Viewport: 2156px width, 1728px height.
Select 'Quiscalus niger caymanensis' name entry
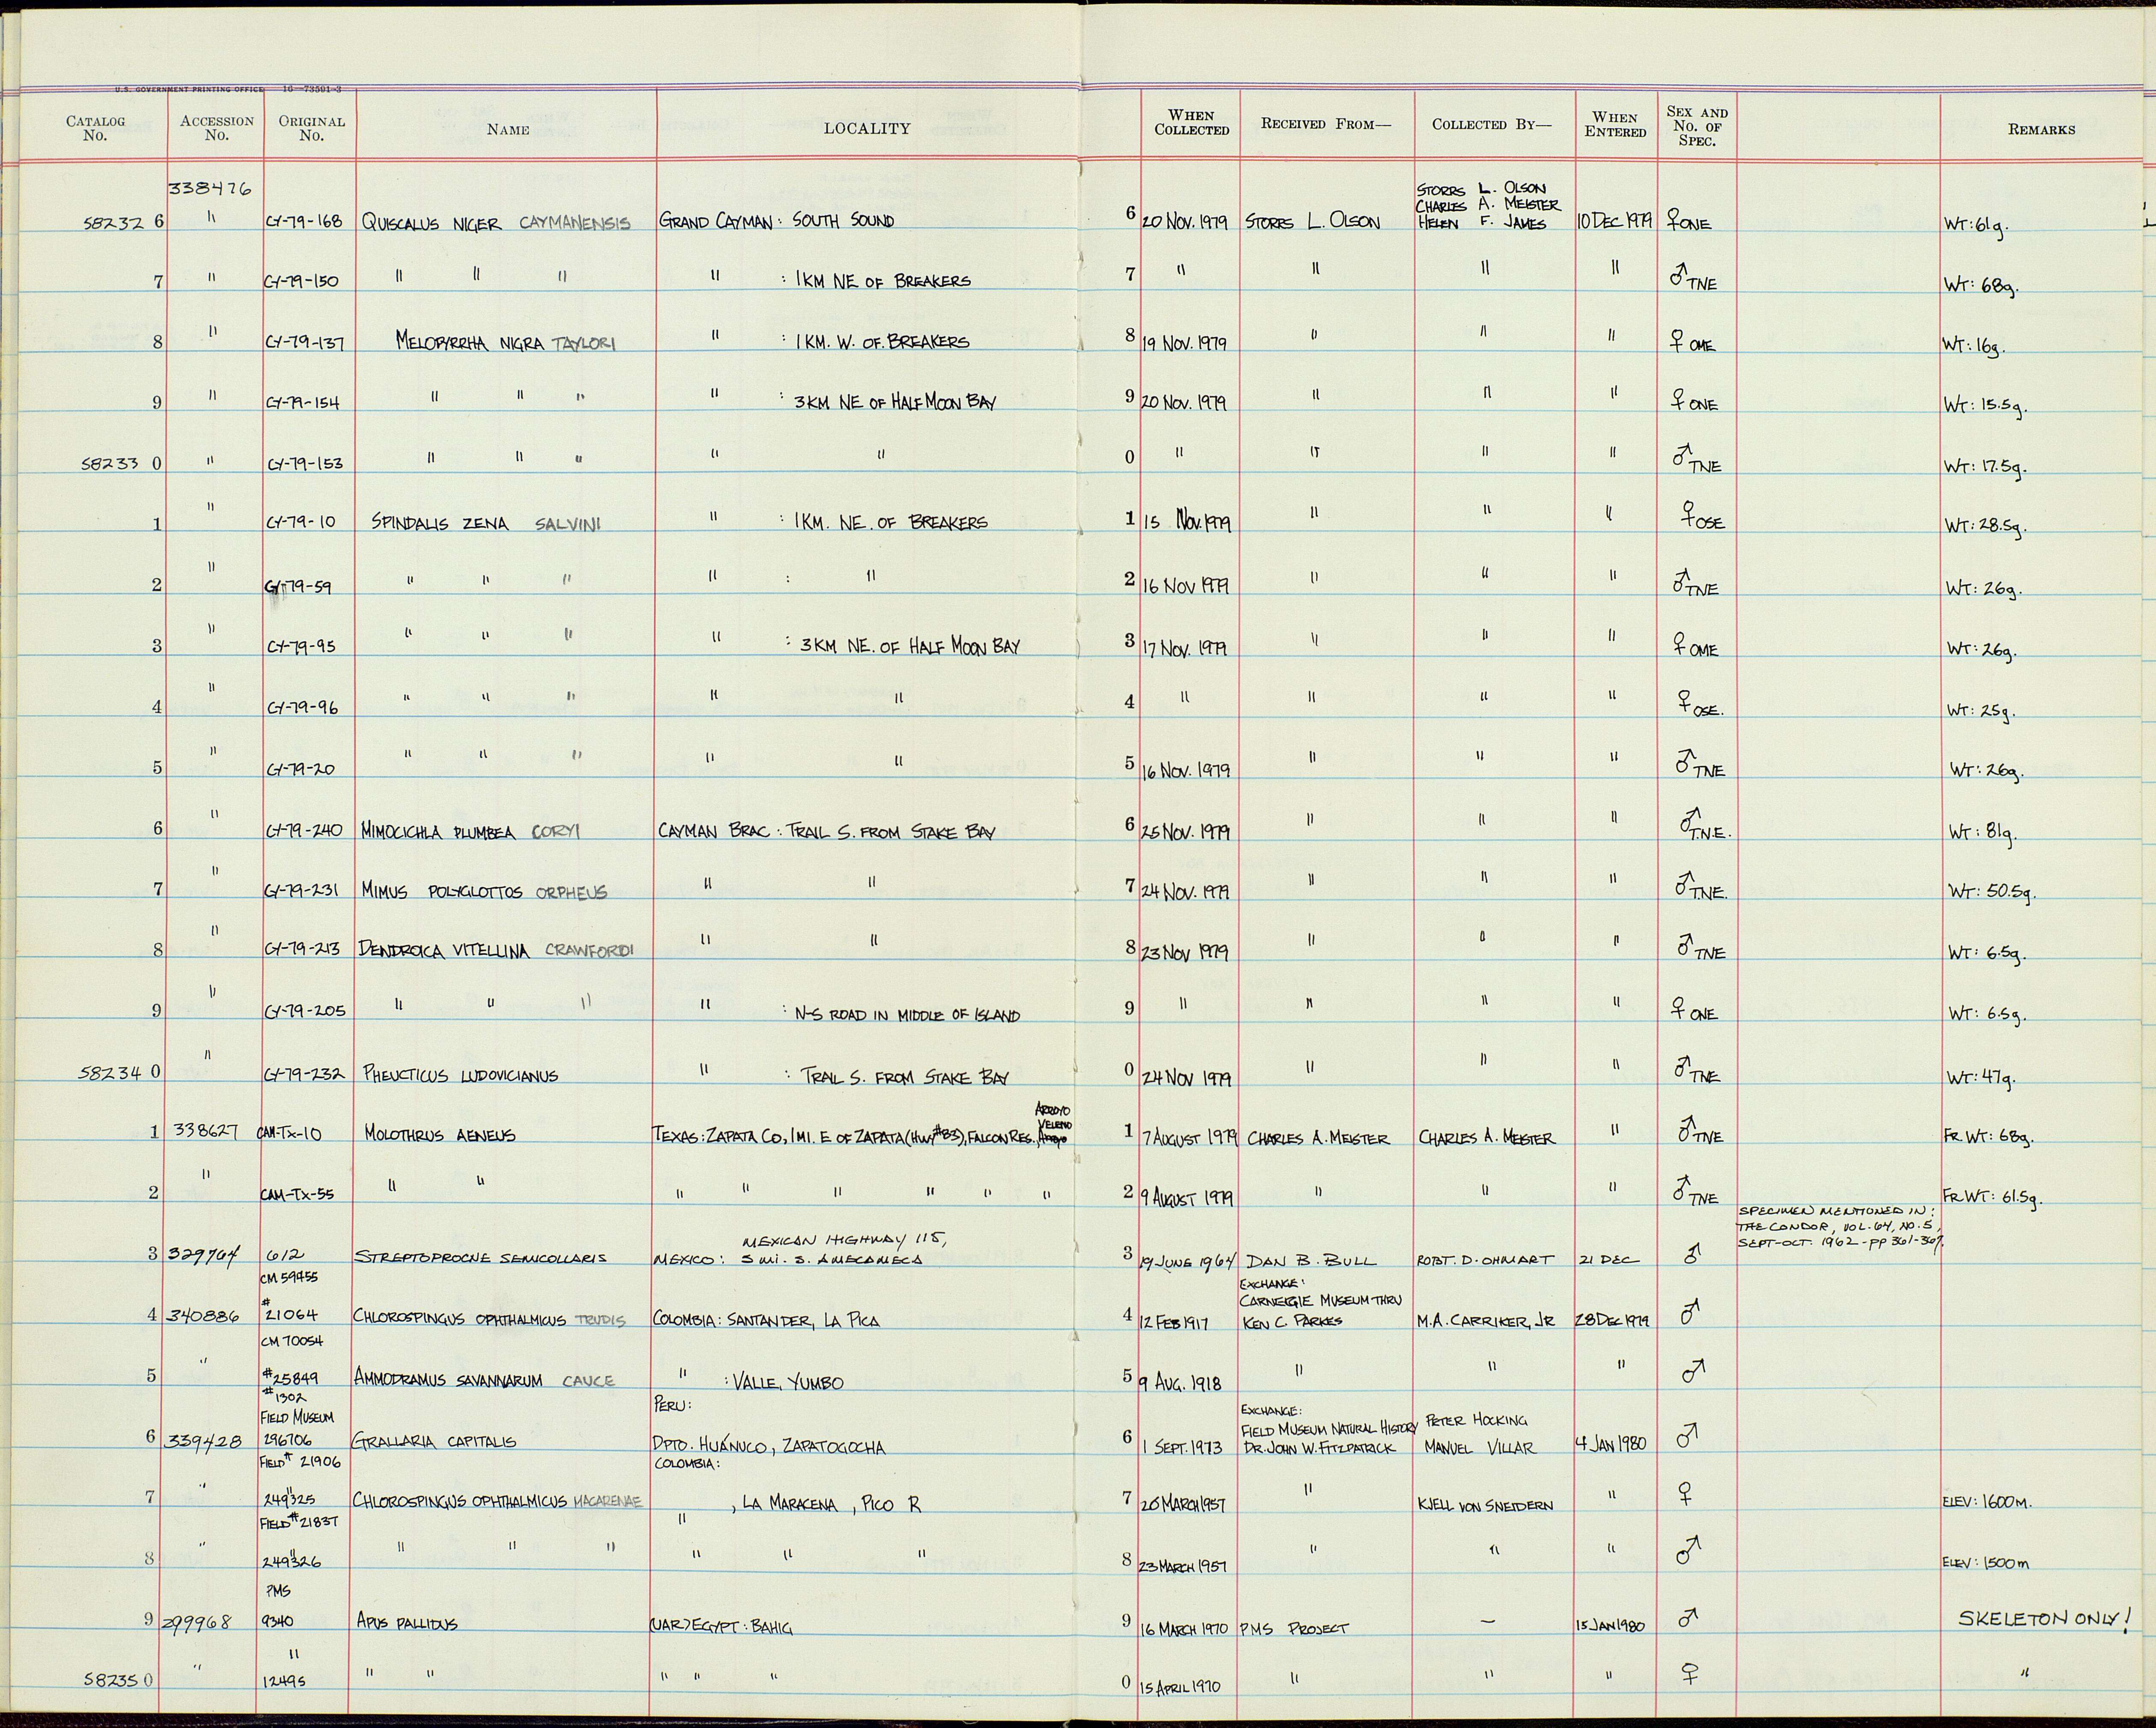pyautogui.click(x=496, y=224)
